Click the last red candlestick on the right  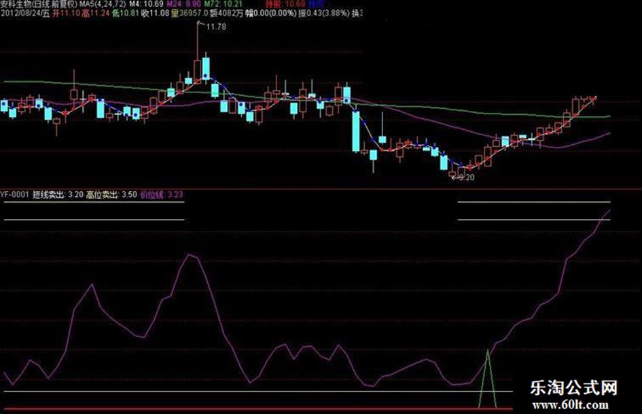593,99
